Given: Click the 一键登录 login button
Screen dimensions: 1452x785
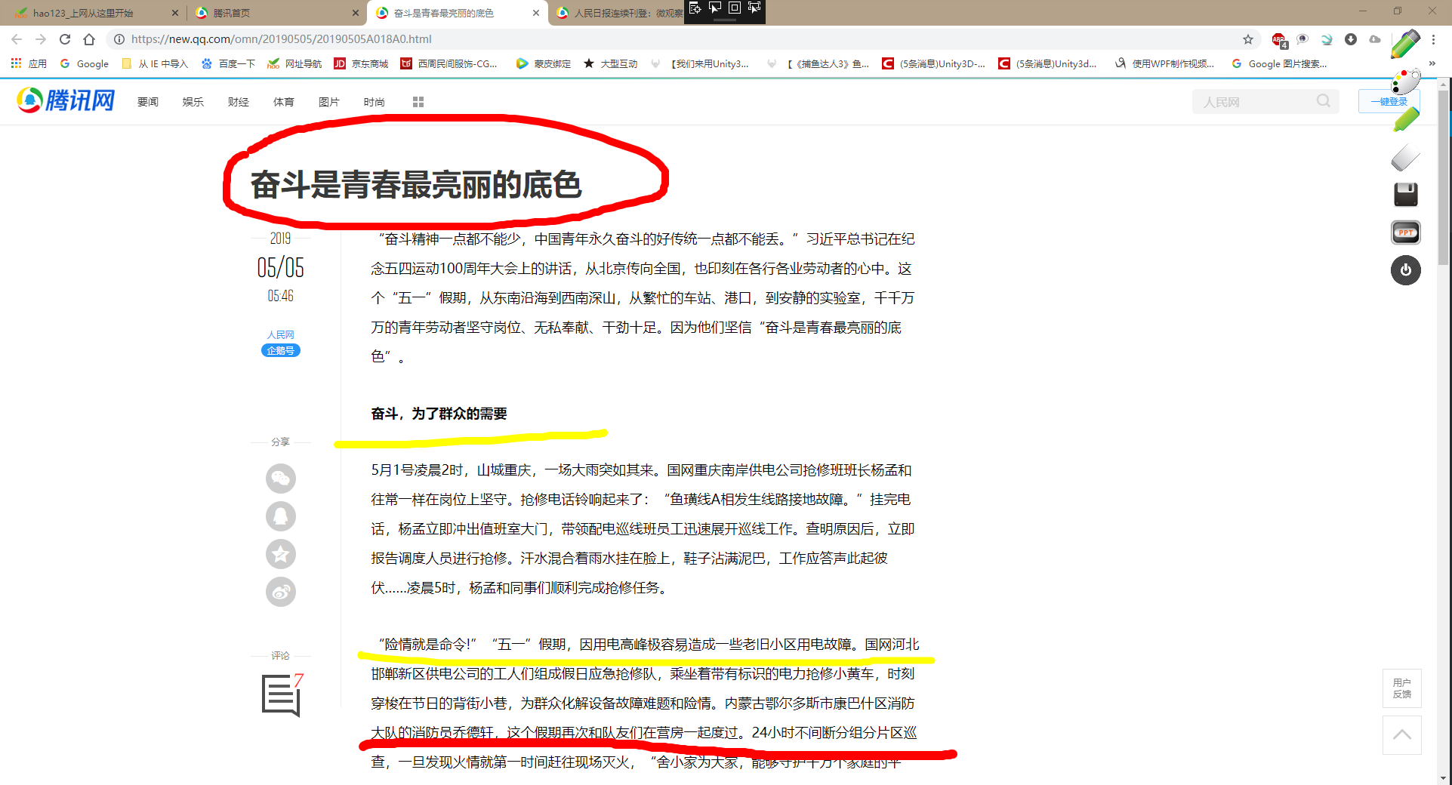Looking at the screenshot, I should [x=1389, y=101].
